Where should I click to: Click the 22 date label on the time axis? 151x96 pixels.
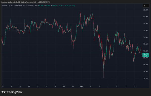tap(38, 86)
